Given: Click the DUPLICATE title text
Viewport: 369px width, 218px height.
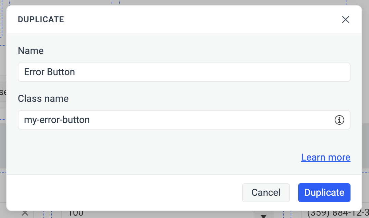Looking at the screenshot, I should point(41,19).
